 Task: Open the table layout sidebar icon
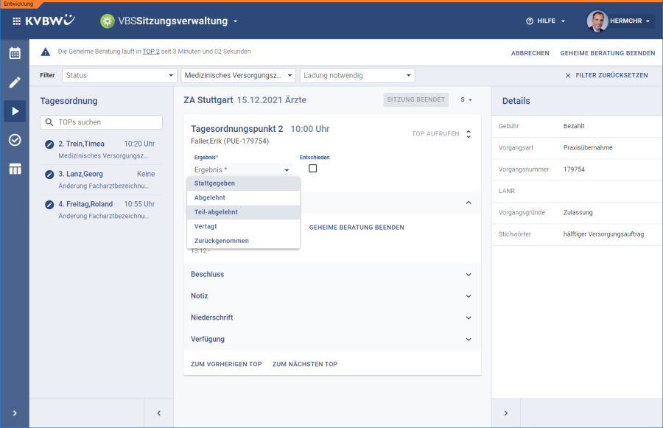pos(15,169)
